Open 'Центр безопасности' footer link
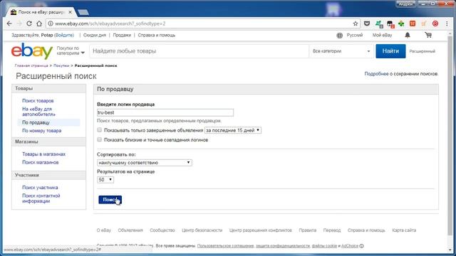Screen dimensions: 456x256 click(x=202, y=230)
